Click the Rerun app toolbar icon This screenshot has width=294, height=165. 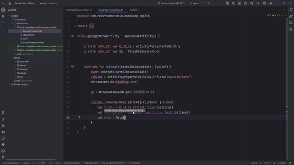point(204,3)
